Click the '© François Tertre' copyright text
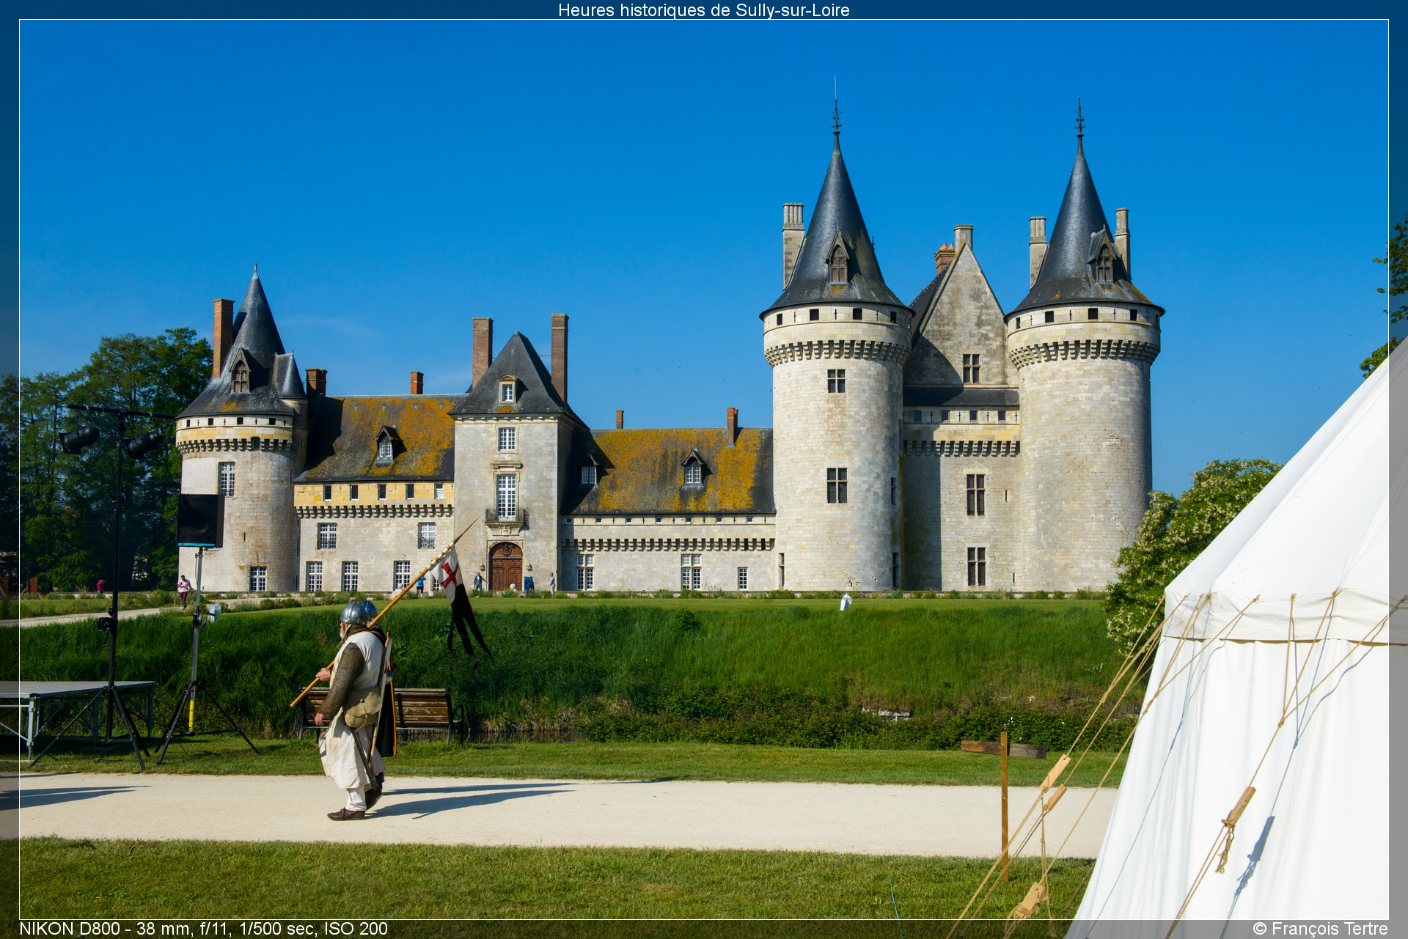The width and height of the screenshot is (1408, 939). click(1320, 929)
